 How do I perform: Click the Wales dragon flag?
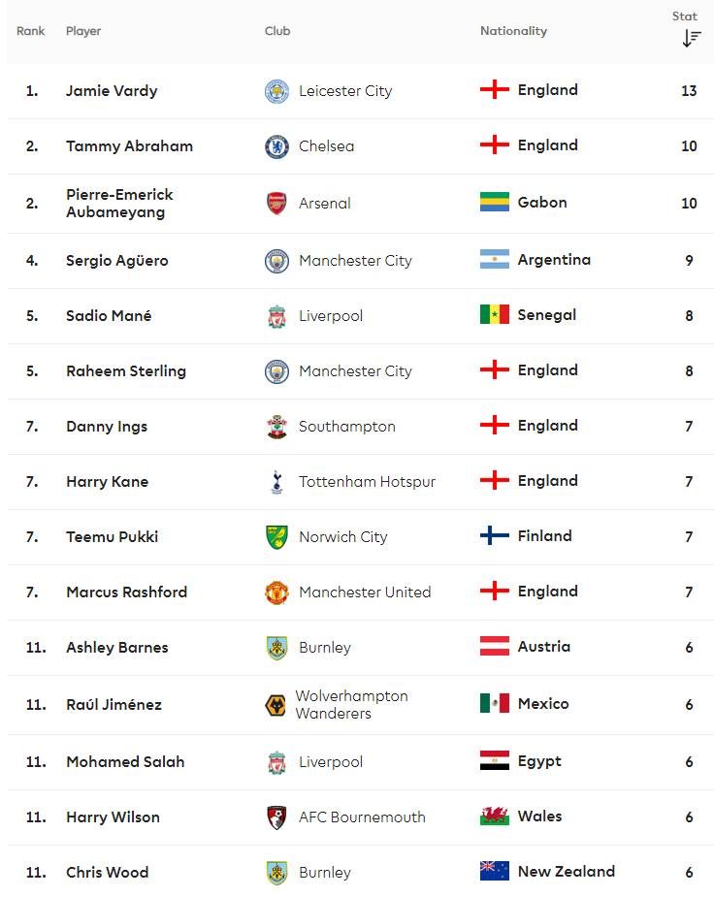click(495, 816)
